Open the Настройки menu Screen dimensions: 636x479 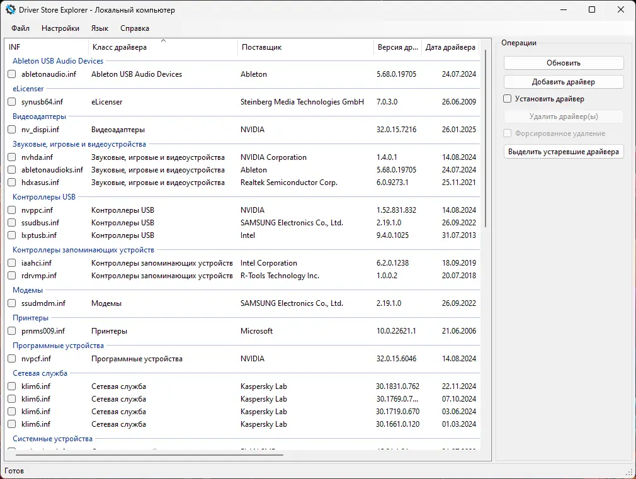[60, 28]
